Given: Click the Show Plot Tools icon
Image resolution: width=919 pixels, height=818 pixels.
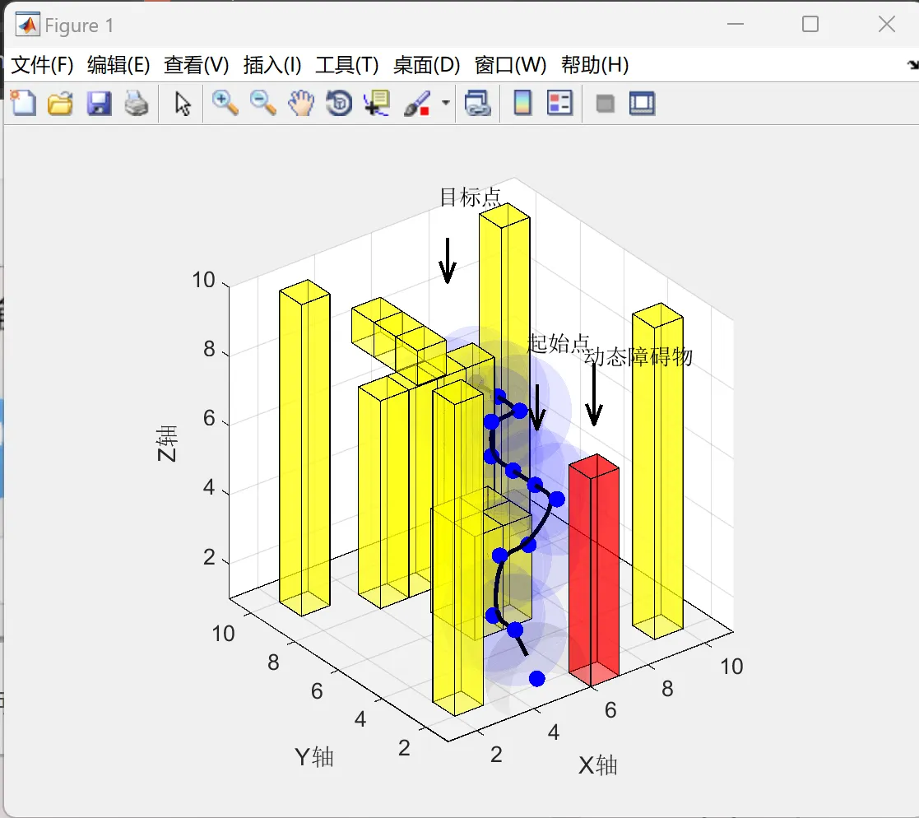Looking at the screenshot, I should pos(642,103).
